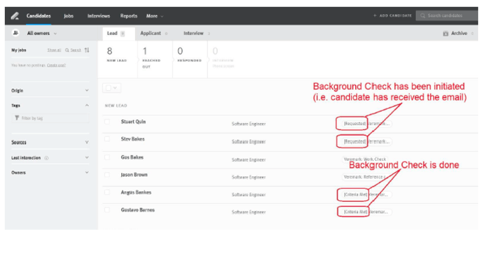
Task: Open the select-all checkbox dropdown
Action: pyautogui.click(x=111, y=88)
